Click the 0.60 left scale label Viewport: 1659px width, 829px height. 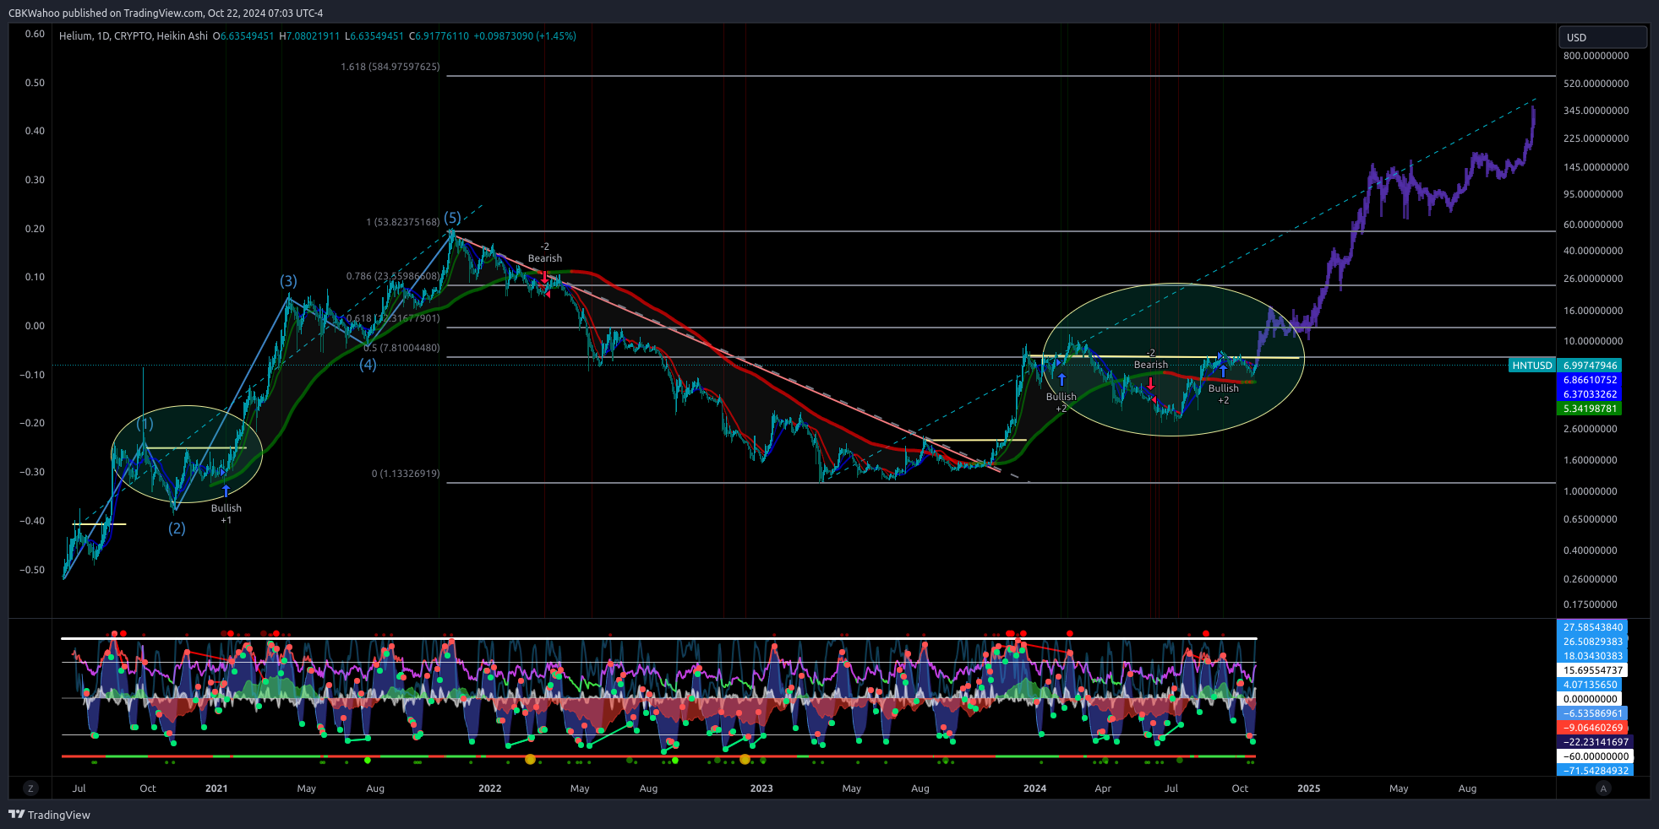pos(35,34)
